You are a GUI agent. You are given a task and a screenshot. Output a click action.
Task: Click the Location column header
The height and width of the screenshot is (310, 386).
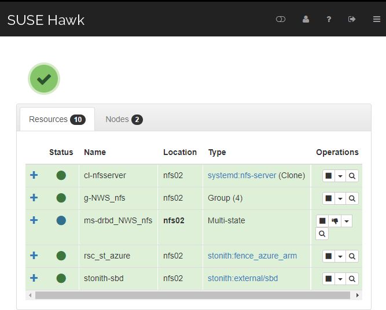click(180, 152)
